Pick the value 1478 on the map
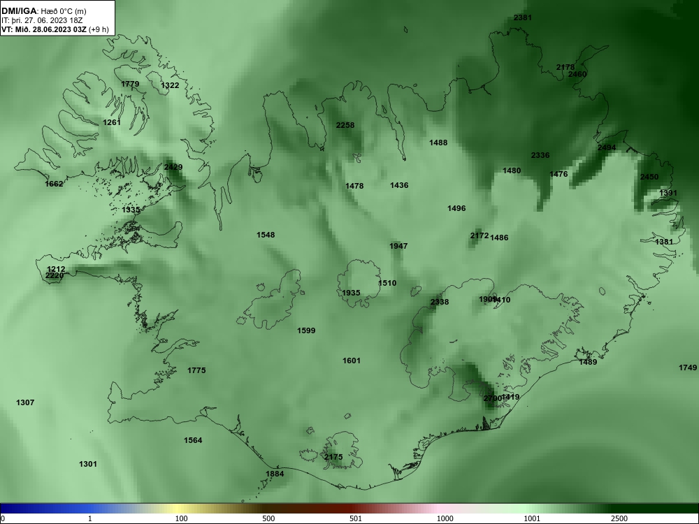Image resolution: width=699 pixels, height=524 pixels. pos(354,187)
